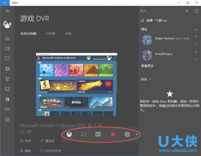Click the back arrow in title bar
This screenshot has height=156, width=201.
(x=5, y=3)
